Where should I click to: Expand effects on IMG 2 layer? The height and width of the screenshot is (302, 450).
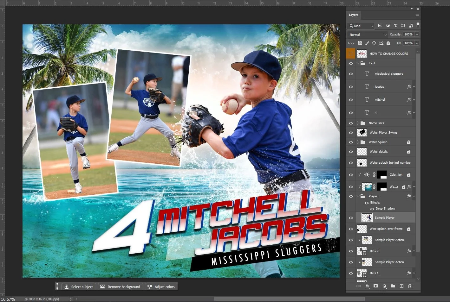pos(414,251)
